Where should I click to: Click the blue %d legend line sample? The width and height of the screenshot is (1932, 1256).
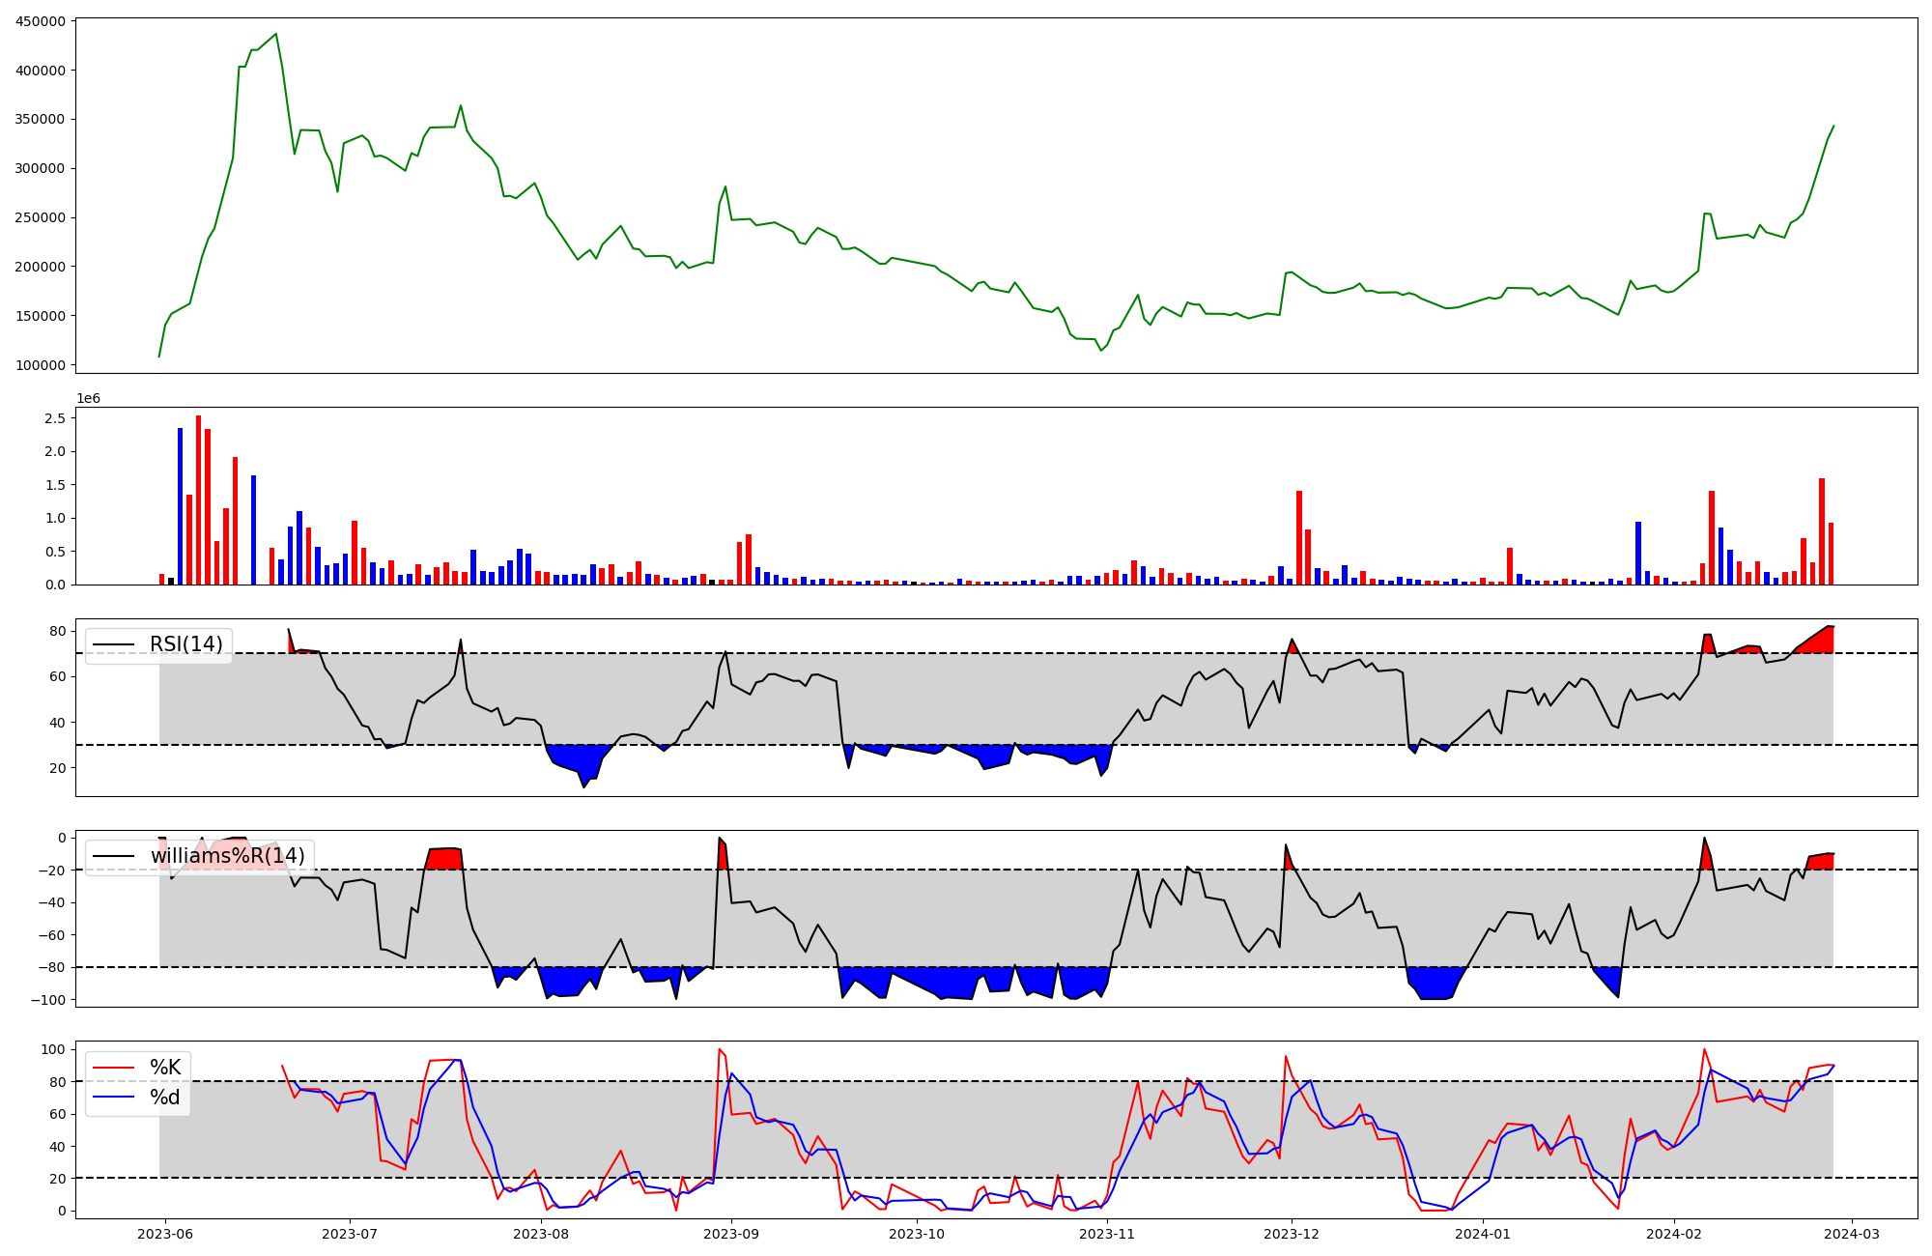pos(112,1098)
